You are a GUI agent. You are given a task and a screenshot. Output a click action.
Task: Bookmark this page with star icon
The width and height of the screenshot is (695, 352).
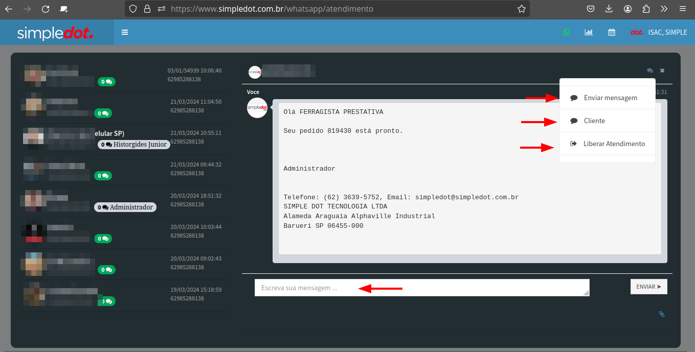tap(521, 9)
